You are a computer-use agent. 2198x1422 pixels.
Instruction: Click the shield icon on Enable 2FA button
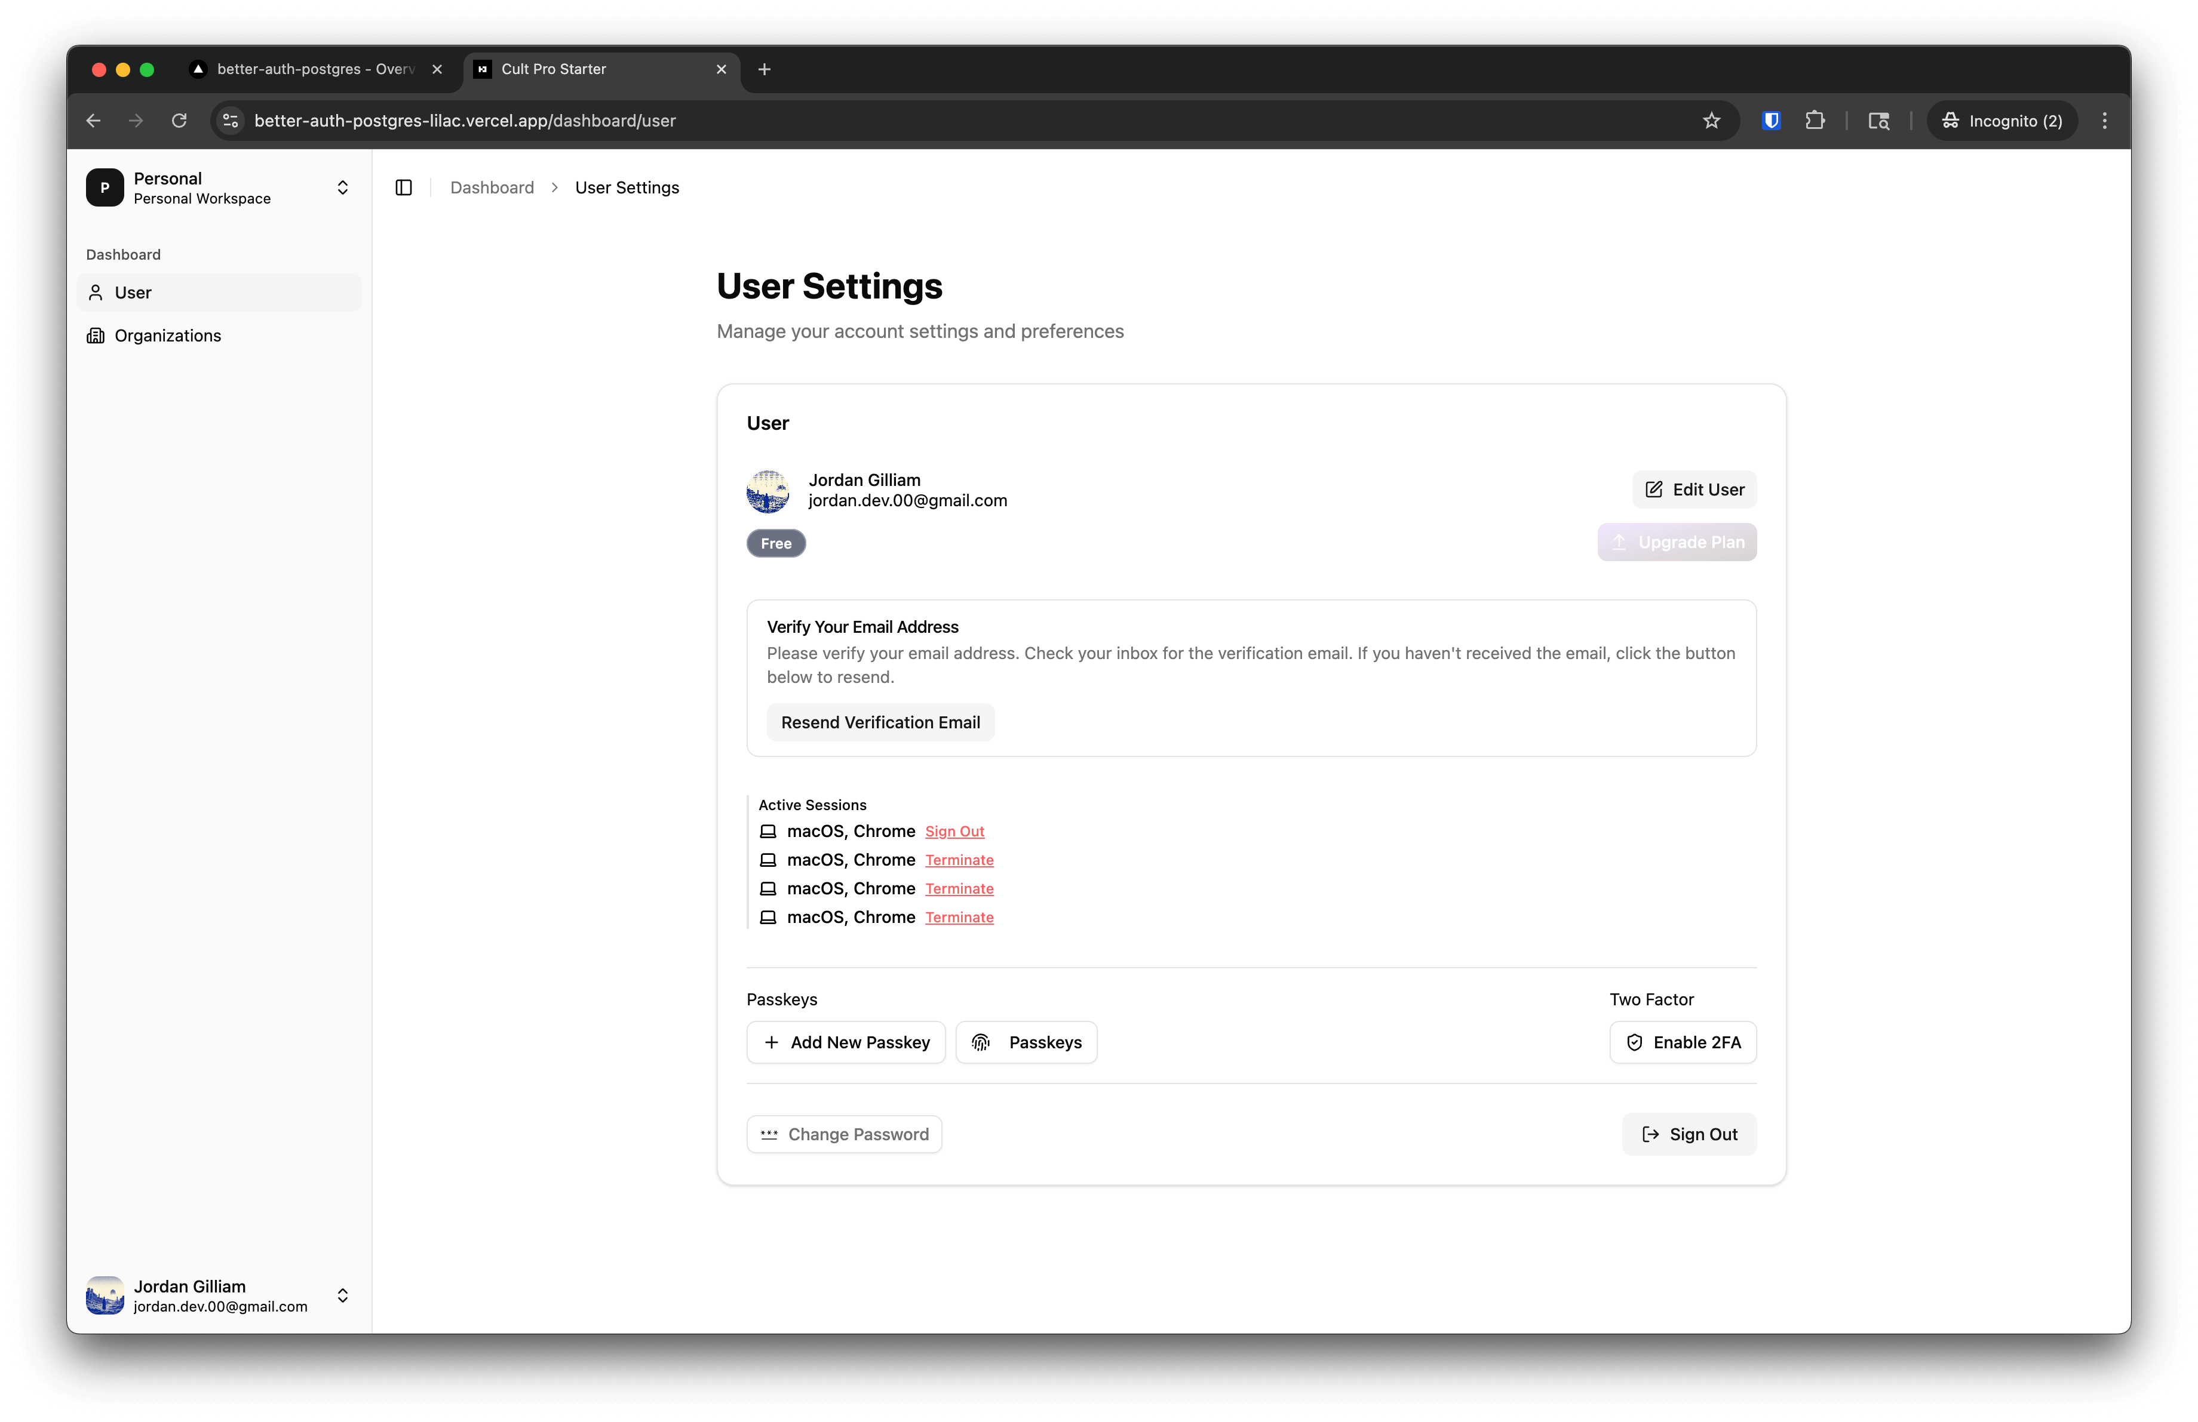pyautogui.click(x=1634, y=1042)
